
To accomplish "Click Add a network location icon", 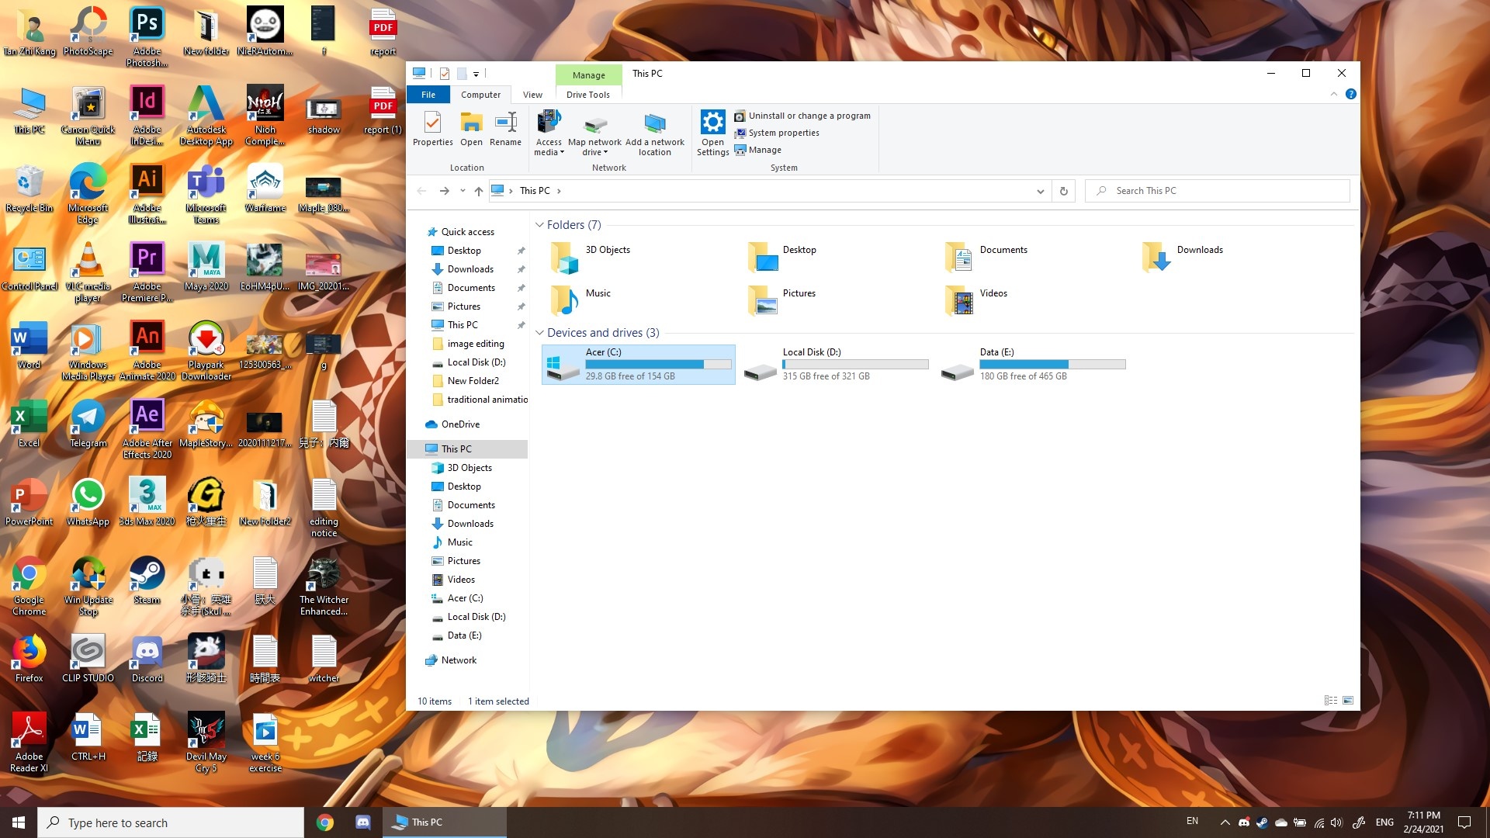I will point(655,133).
